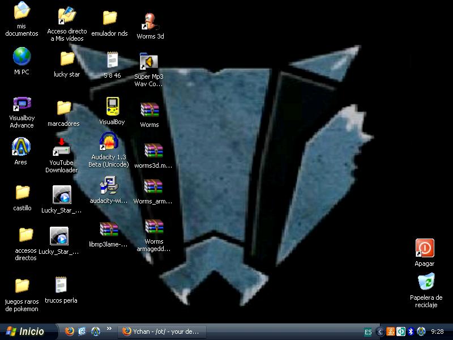This screenshot has height=340, width=453.
Task: Launch Ares from the quick launch bar
Action: tap(96, 331)
